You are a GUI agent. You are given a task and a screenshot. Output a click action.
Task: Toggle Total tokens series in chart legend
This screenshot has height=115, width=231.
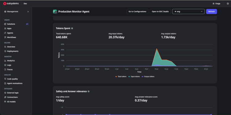point(121,77)
